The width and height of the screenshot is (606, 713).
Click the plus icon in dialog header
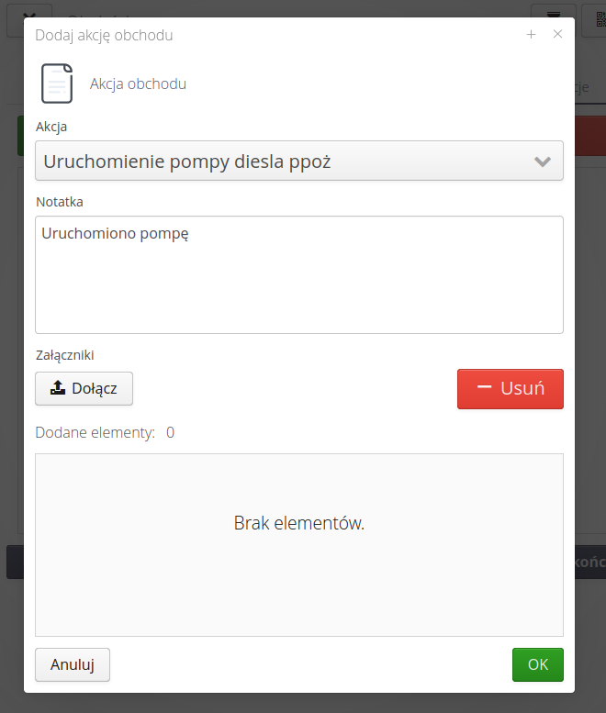click(x=531, y=35)
